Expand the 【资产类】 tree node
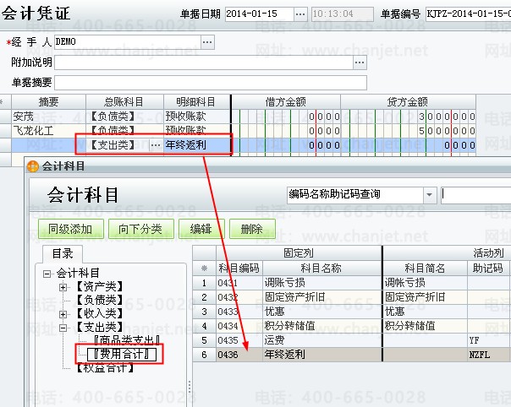The height and width of the screenshot is (407, 511). click(63, 288)
